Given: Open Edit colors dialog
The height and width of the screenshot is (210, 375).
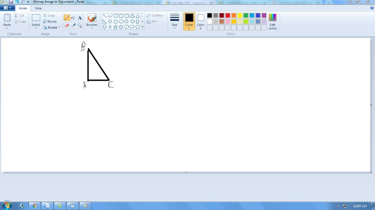Looking at the screenshot, I should point(272,22).
